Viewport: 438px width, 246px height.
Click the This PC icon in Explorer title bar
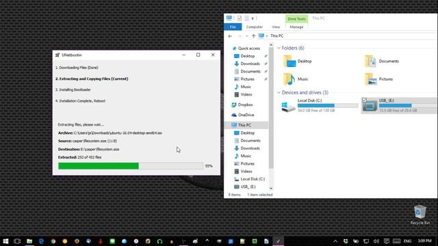click(x=229, y=18)
